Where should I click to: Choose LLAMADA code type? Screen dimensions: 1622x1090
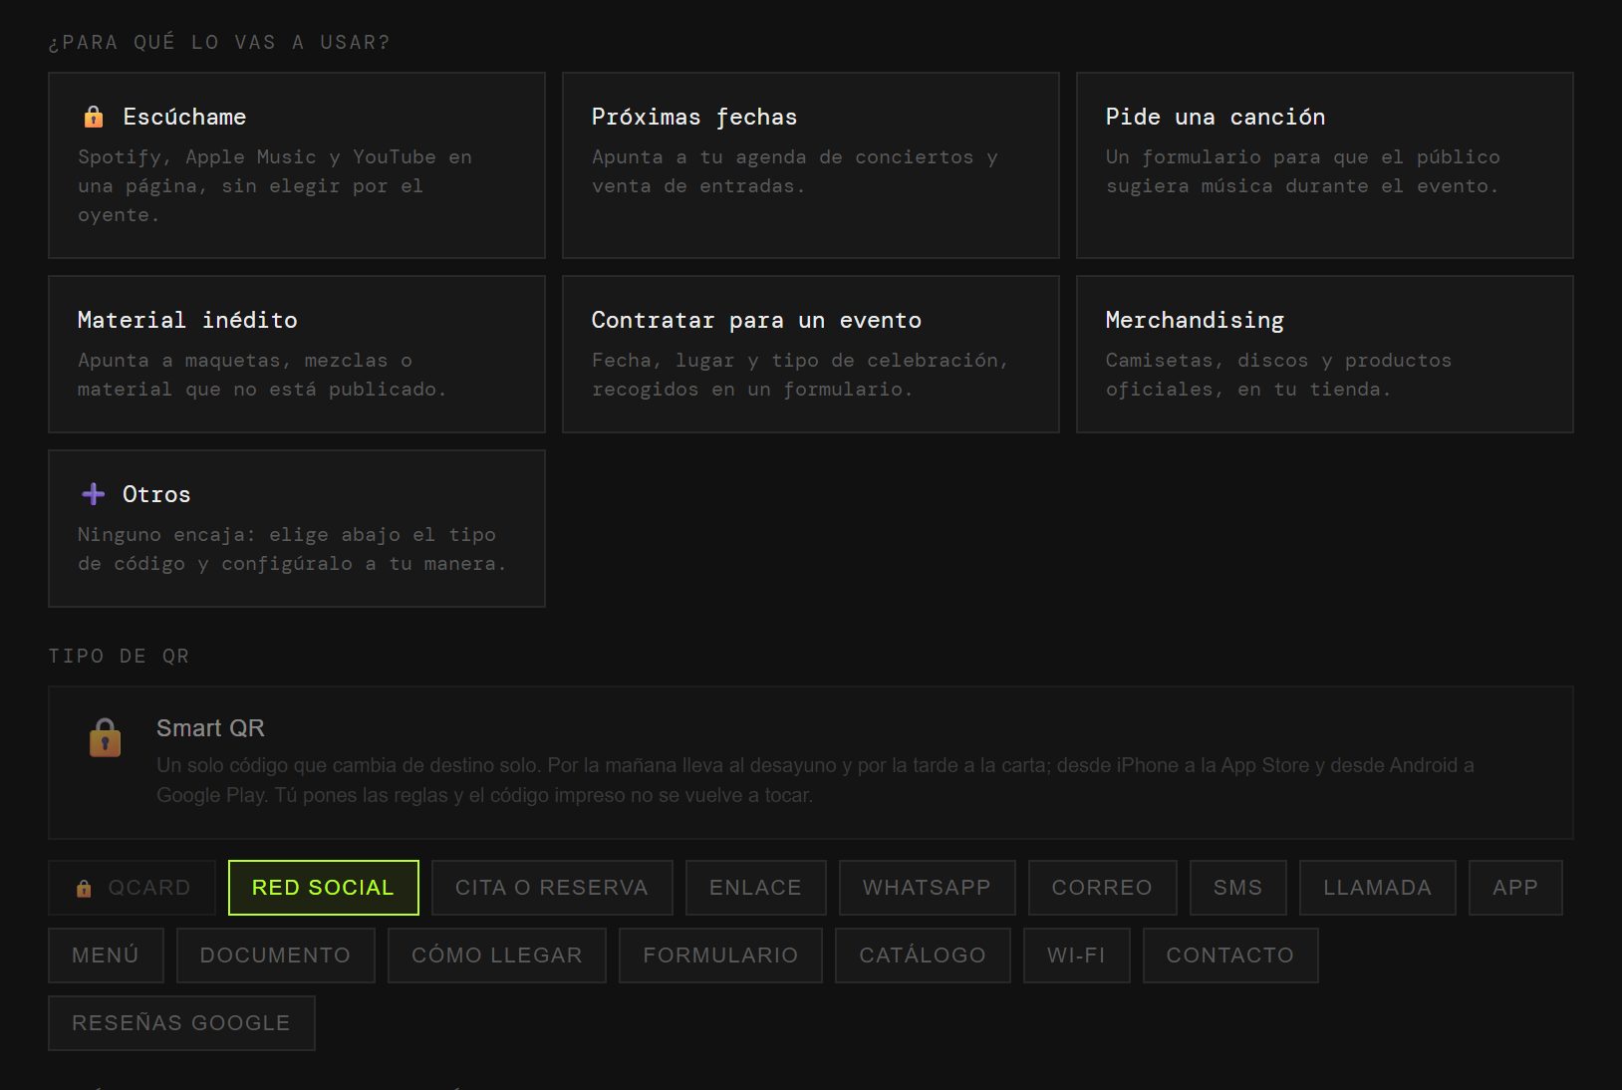(x=1378, y=888)
